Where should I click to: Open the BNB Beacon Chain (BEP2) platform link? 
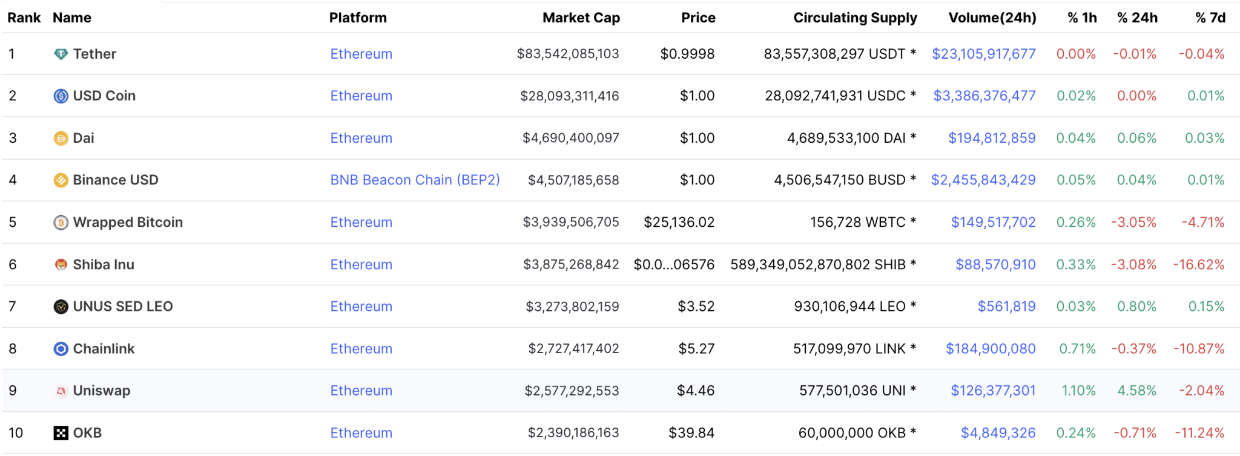pyautogui.click(x=415, y=180)
